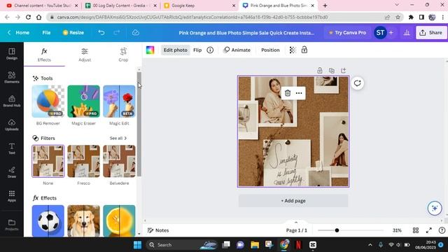448x252 pixels.
Task: Open the File menu
Action: click(46, 33)
